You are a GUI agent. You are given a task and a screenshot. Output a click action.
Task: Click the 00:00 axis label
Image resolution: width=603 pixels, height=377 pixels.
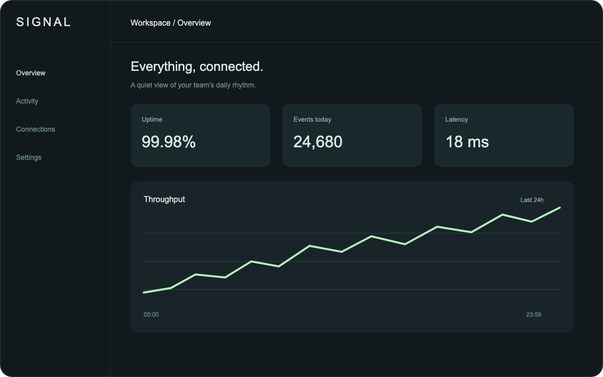coord(151,315)
